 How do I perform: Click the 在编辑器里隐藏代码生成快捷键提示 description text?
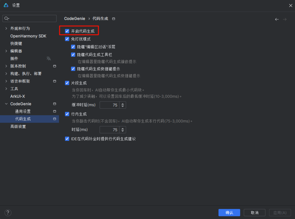pyautogui.click(x=109, y=76)
